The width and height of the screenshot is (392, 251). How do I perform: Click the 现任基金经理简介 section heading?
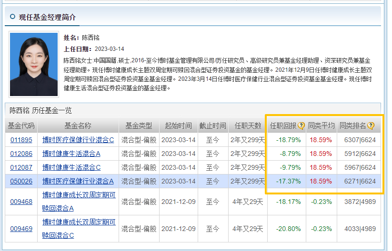(x=47, y=17)
